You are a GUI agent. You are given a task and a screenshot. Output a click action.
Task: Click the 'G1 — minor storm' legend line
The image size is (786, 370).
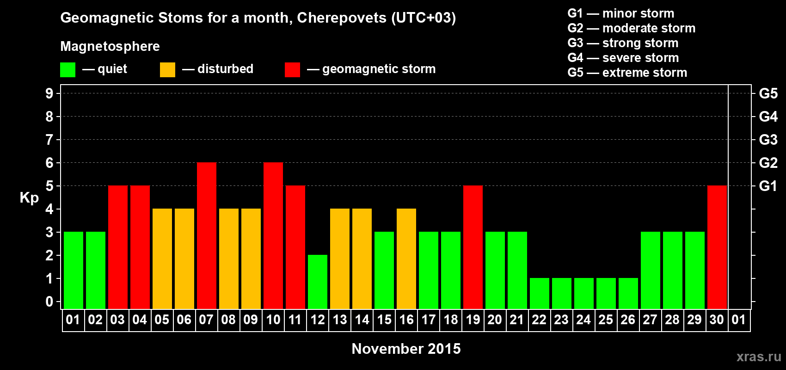click(621, 13)
